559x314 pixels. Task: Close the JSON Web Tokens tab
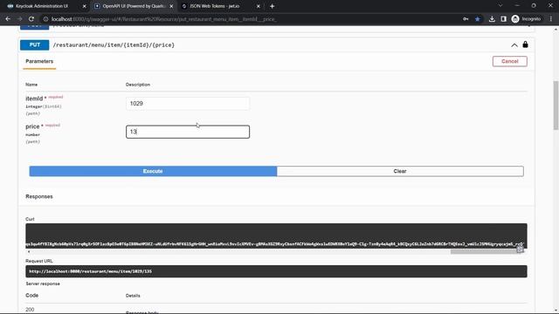click(x=259, y=6)
